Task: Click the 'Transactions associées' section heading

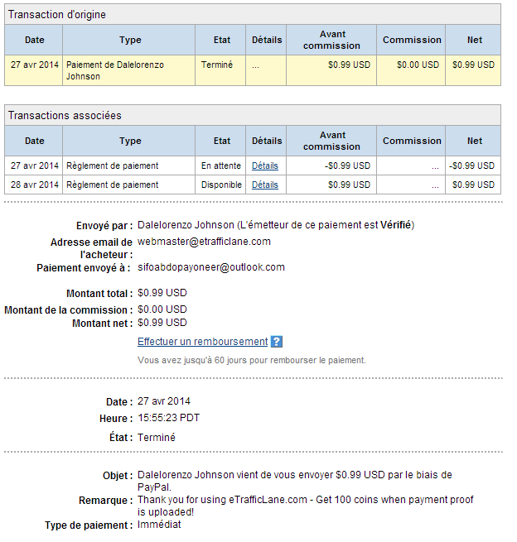Action: [65, 116]
